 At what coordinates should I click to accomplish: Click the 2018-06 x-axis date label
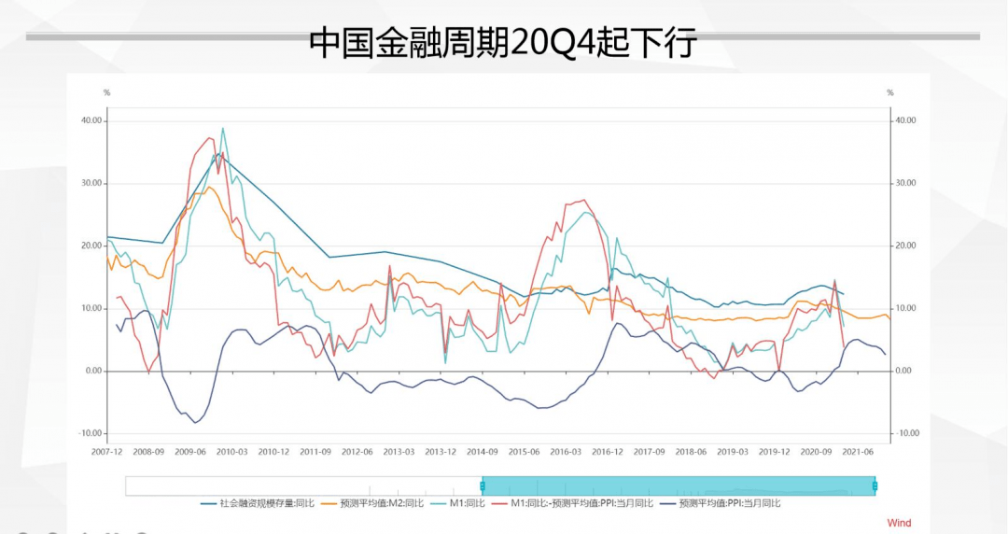(691, 452)
